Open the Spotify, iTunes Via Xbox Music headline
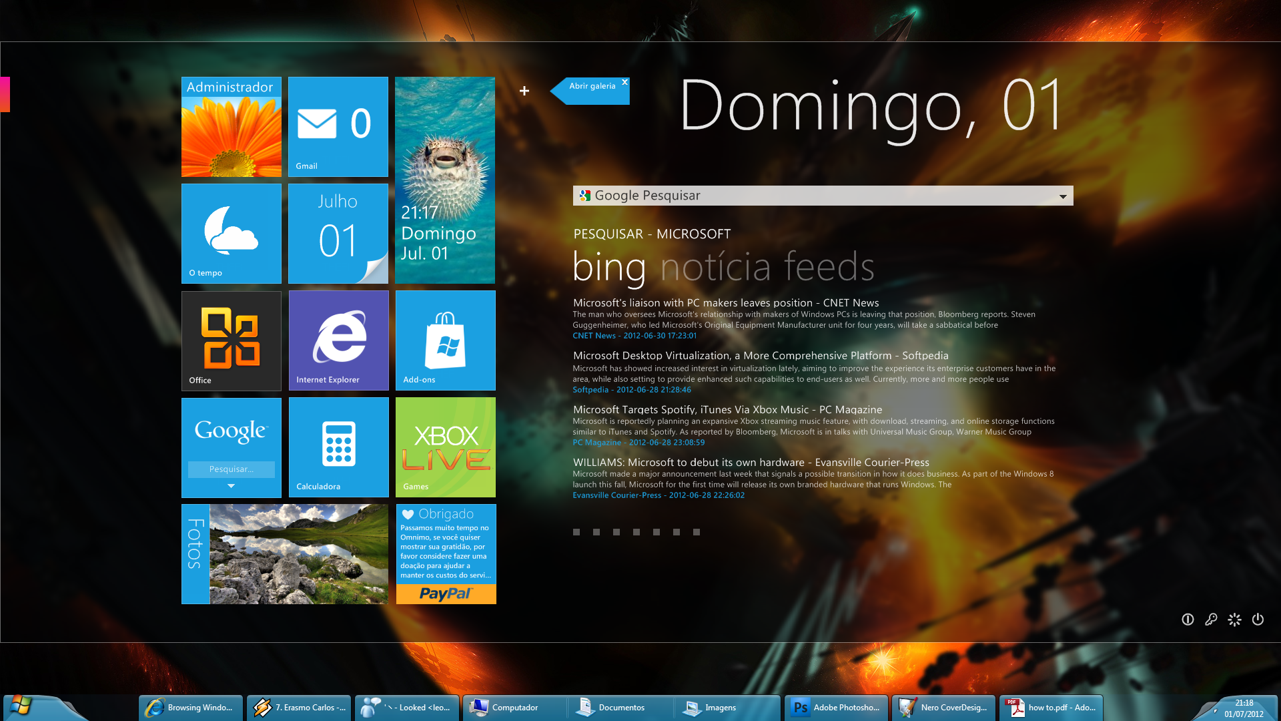Screen dimensions: 1281x721 [727, 410]
